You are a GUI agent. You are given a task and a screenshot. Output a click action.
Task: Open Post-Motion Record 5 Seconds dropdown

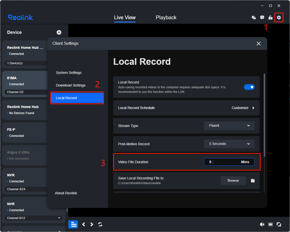point(229,144)
